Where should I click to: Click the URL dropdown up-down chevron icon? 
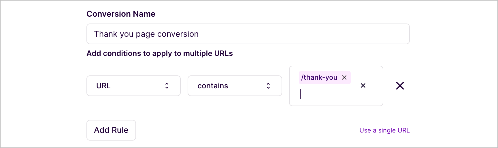point(167,86)
